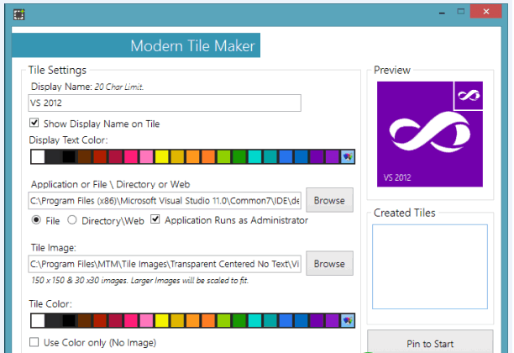The image size is (514, 353).
Task: Click inside the Created Tiles list box
Action: point(429,264)
